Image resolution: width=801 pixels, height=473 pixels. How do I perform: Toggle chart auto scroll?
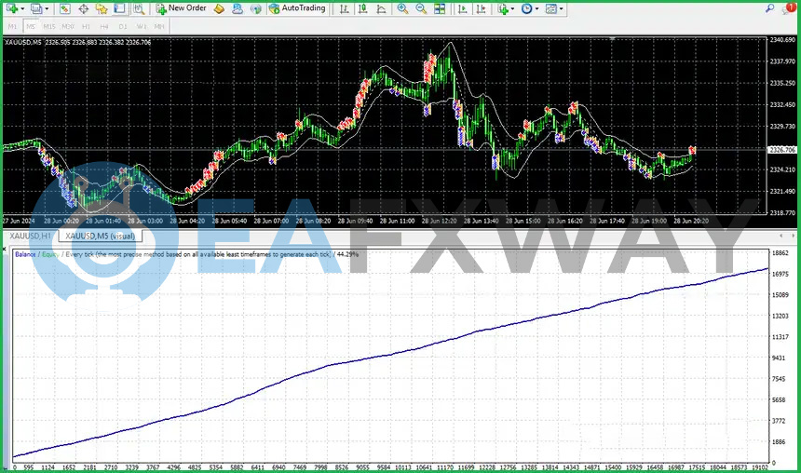(462, 8)
